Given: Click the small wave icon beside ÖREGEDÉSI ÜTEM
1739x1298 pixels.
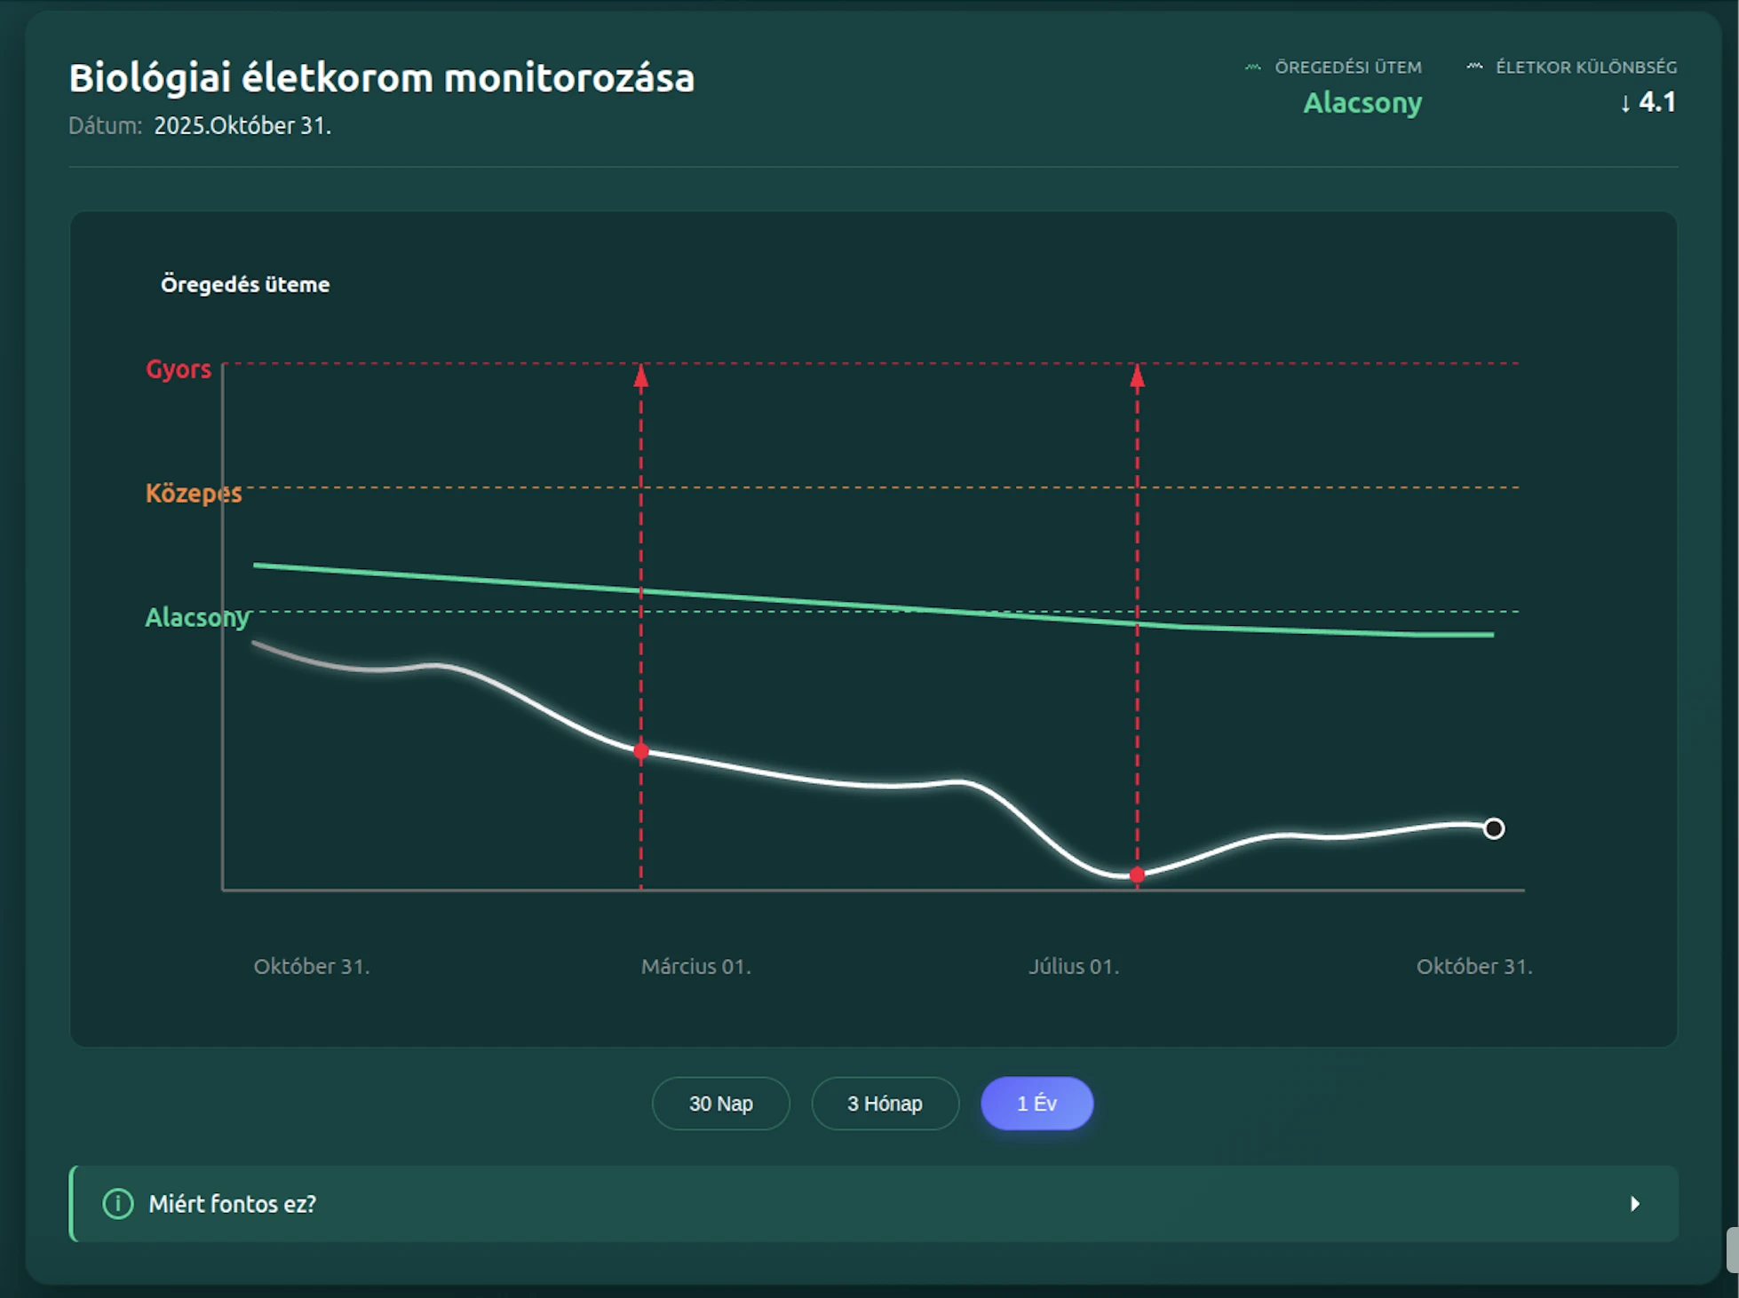Looking at the screenshot, I should coord(1252,67).
